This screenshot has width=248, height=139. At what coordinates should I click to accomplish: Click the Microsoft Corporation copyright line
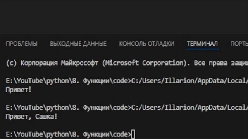[127, 63]
